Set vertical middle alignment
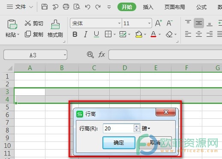222x159 pixels. tap(199, 23)
